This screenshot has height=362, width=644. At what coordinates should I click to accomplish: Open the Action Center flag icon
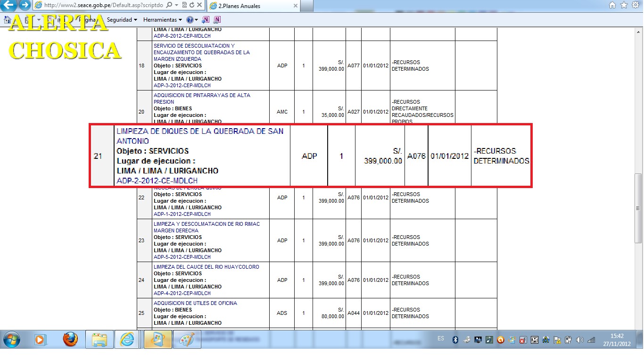click(557, 340)
